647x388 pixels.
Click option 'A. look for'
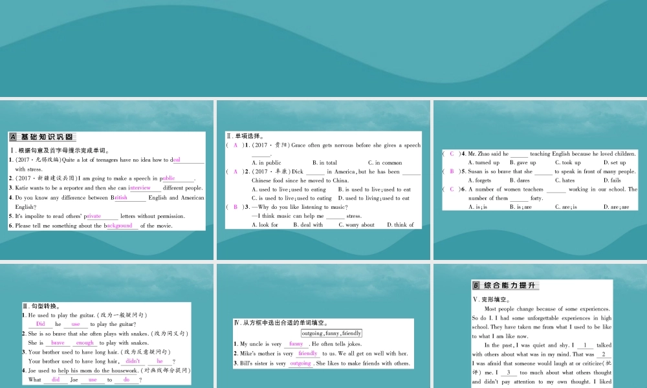tap(265, 225)
